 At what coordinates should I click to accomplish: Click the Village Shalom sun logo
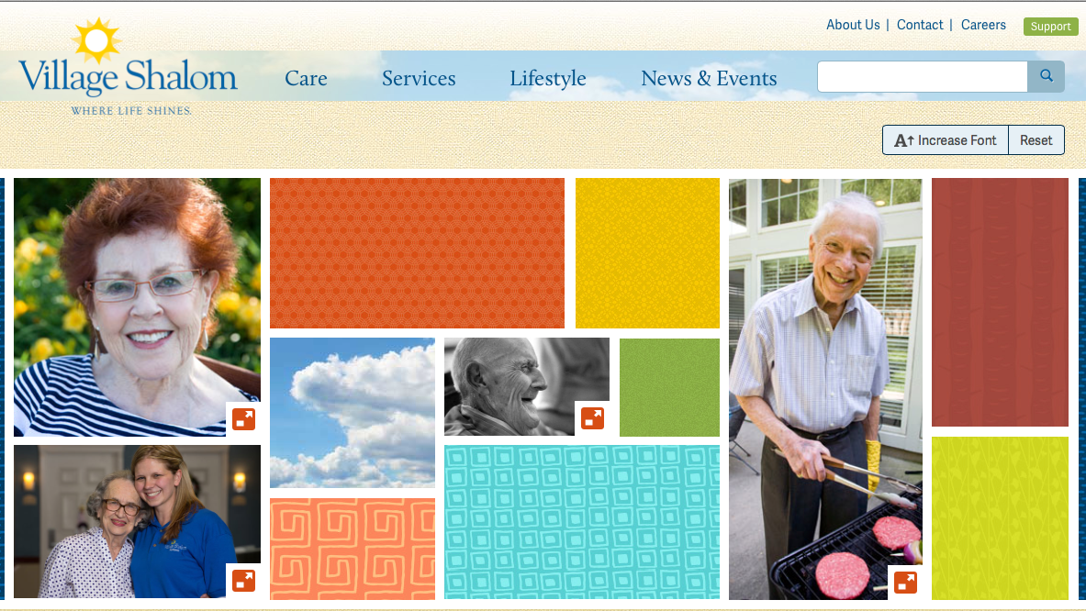tap(128, 67)
